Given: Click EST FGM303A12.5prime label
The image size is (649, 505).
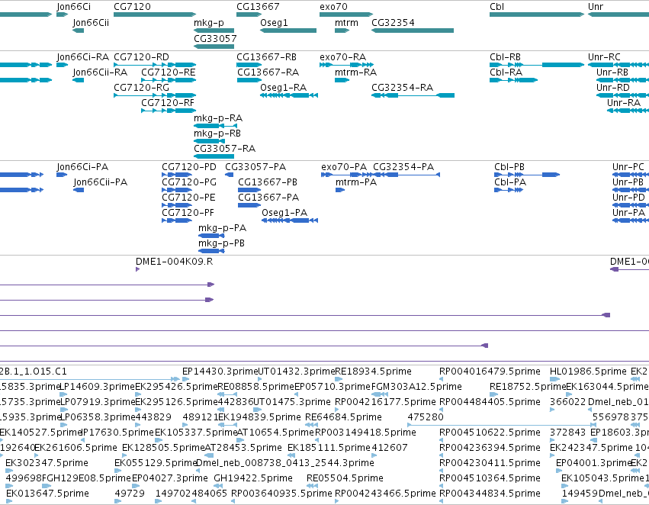Looking at the screenshot, I should tap(416, 387).
